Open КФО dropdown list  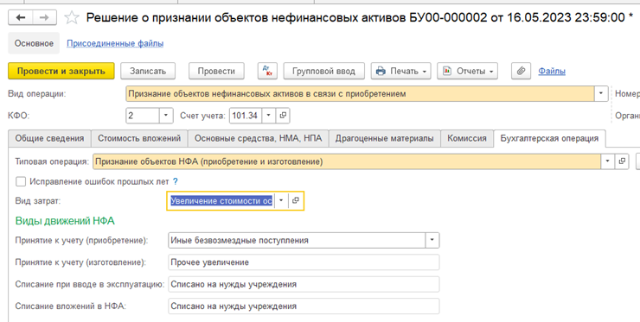165,116
